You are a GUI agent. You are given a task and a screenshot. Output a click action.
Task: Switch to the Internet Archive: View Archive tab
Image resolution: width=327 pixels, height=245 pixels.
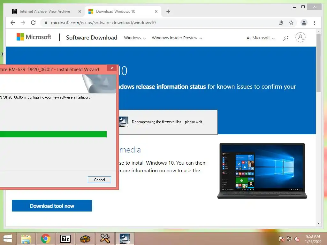(45, 11)
